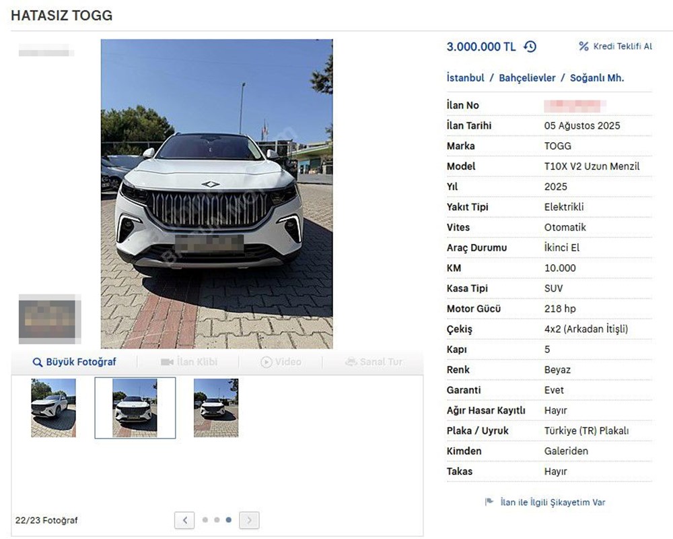The image size is (673, 539).
Task: Click the complaint flag icon
Action: 489,502
